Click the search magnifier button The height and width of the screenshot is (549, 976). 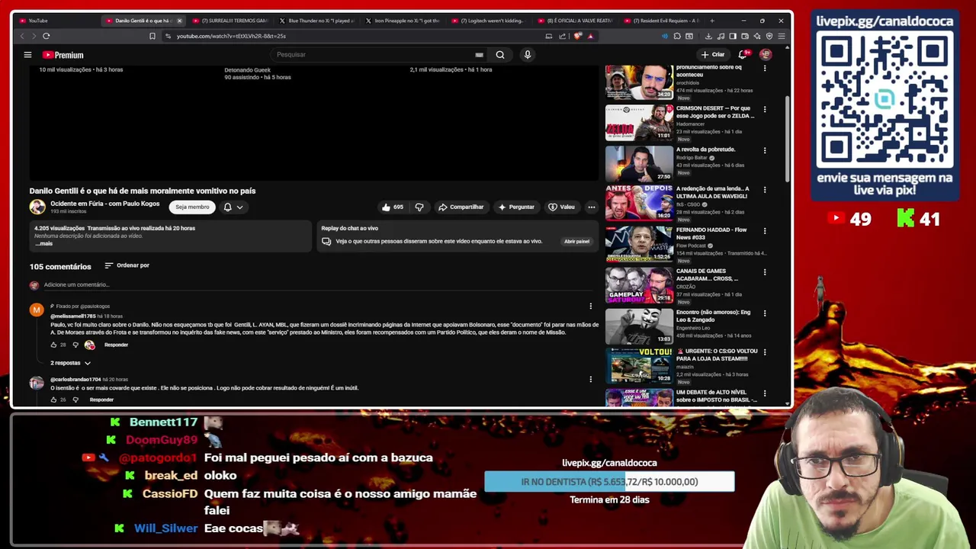[500, 55]
